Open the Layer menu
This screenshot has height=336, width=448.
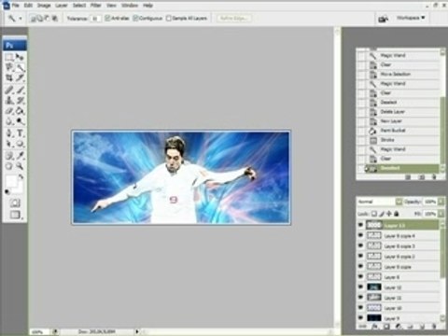(62, 6)
